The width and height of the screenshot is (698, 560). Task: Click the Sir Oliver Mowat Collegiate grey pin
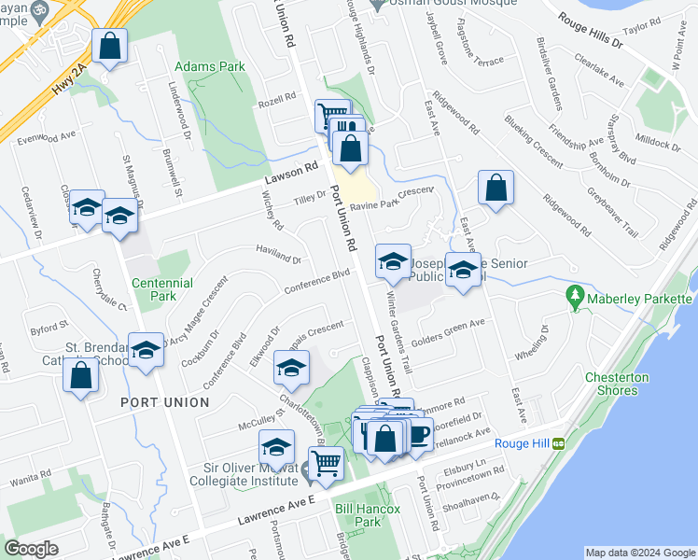[x=307, y=472]
